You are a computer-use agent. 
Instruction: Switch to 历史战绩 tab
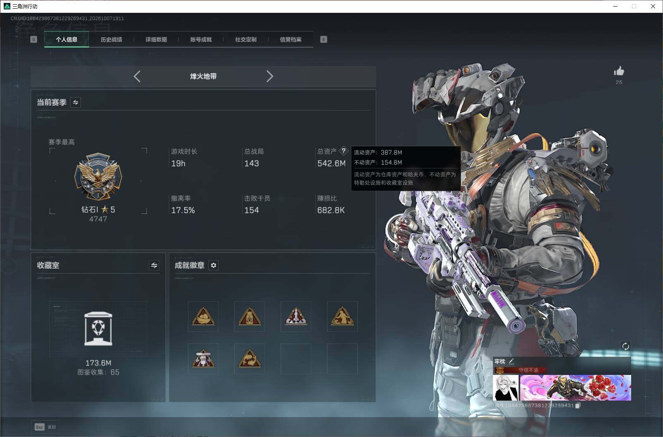coord(111,40)
